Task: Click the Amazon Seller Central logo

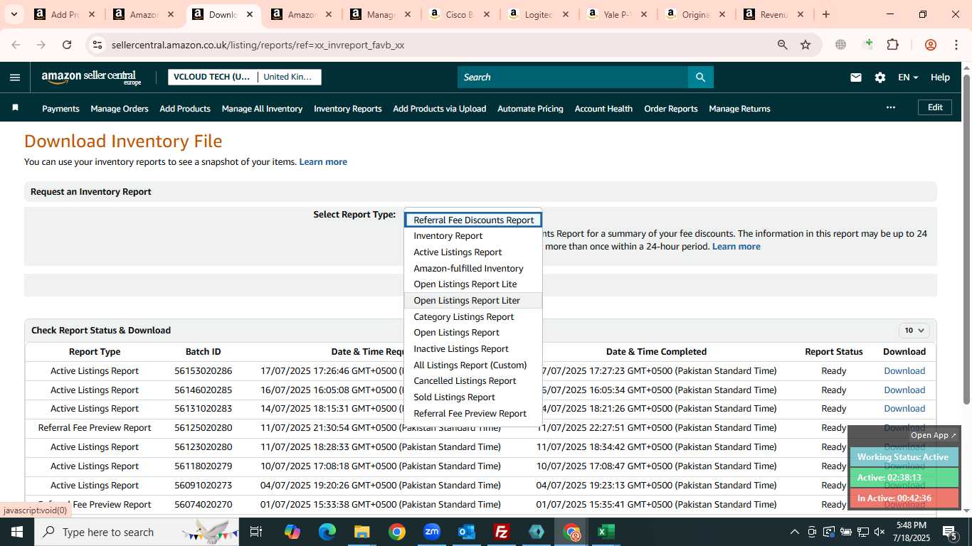Action: click(92, 77)
